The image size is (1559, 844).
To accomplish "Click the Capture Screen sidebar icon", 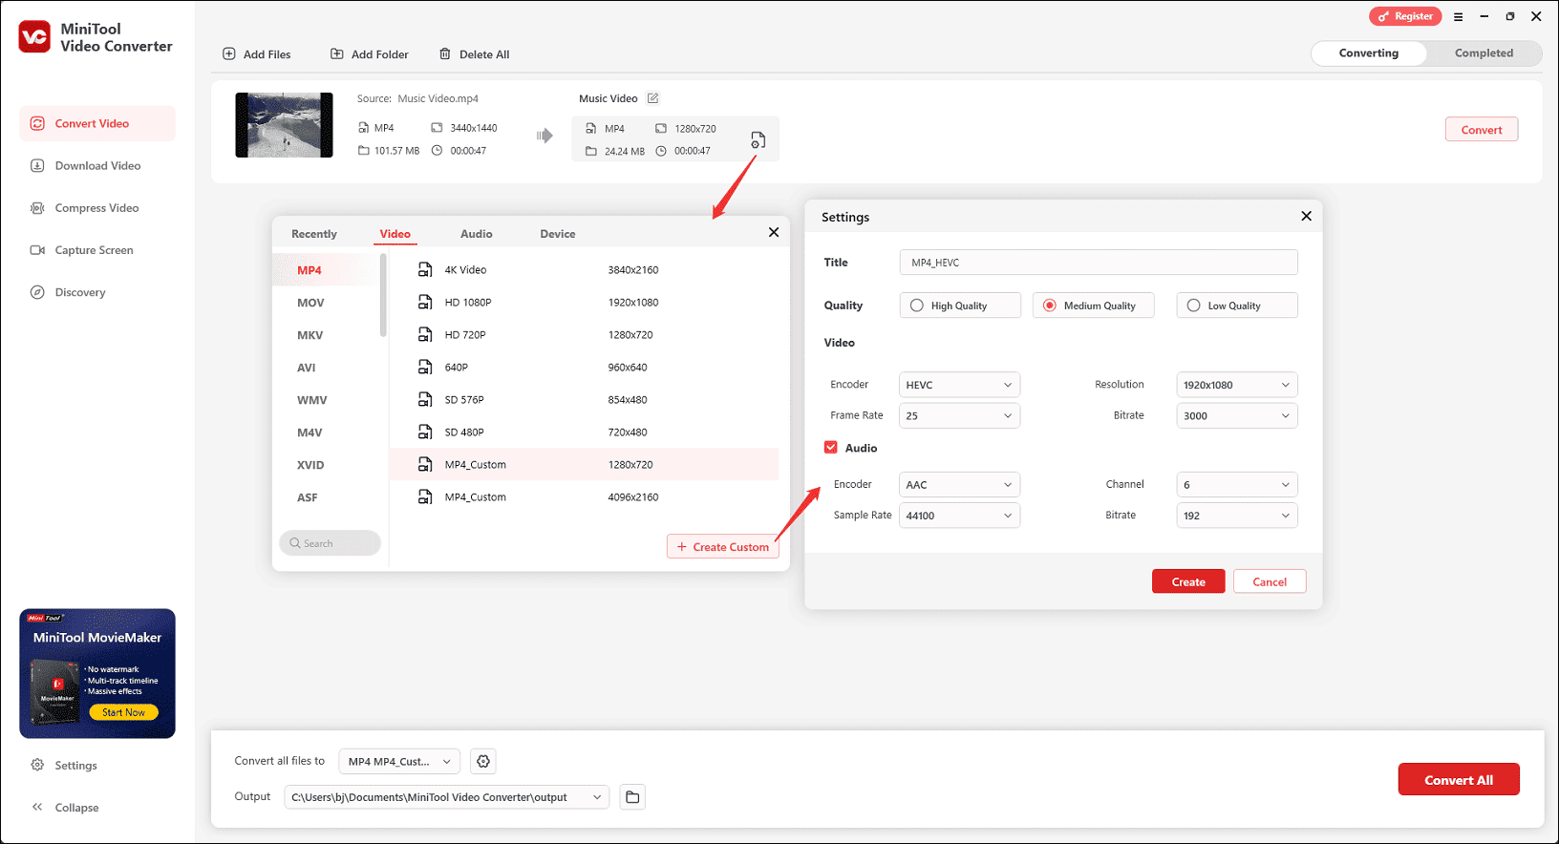I will click(37, 250).
